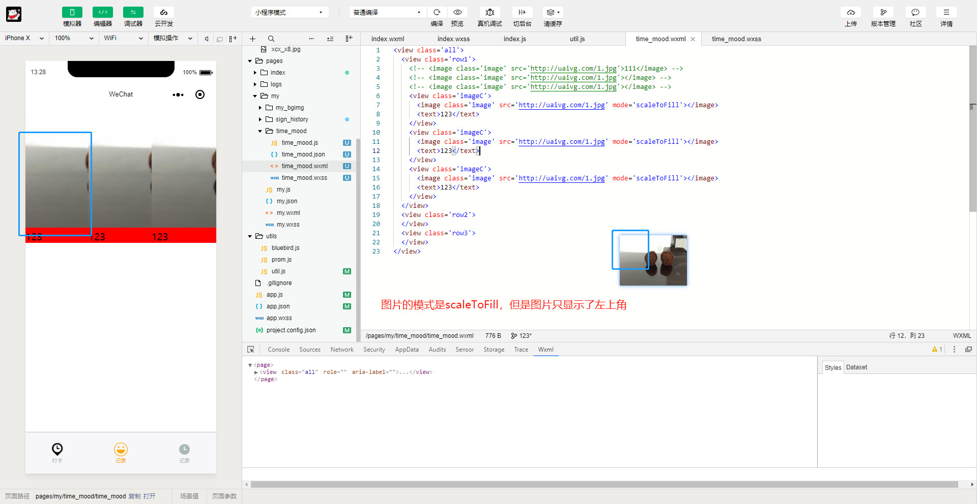The height and width of the screenshot is (504, 977).
Task: Toggle the debugger (调试器) panel
Action: coord(133,12)
